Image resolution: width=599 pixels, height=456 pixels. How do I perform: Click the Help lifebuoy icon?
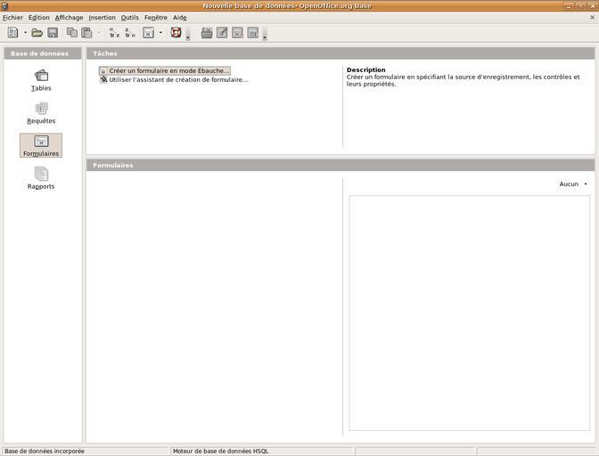point(176,33)
